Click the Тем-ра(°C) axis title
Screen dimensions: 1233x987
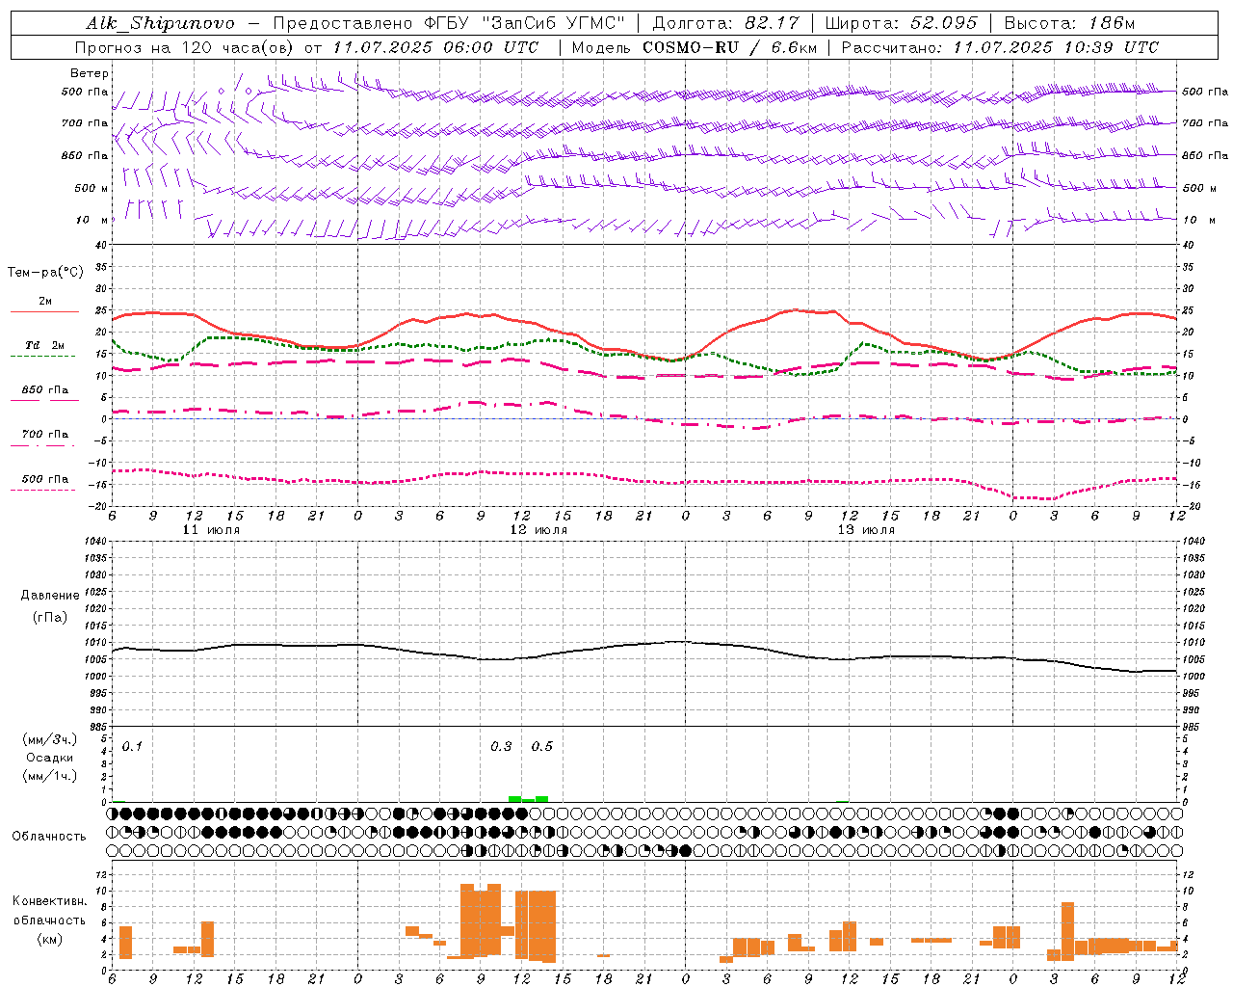pyautogui.click(x=45, y=273)
